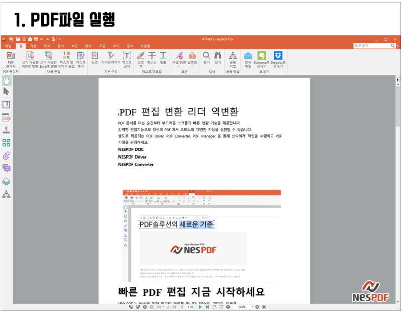Activate the arrow selection tool in sidebar
The image size is (402, 312).
[6, 91]
